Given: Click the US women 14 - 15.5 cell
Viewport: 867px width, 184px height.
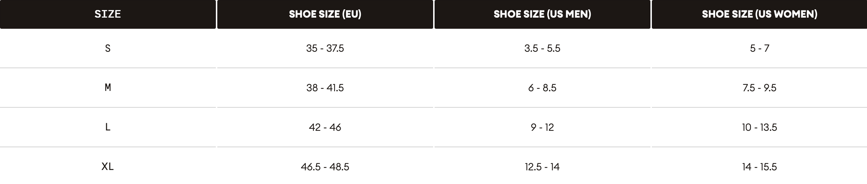Looking at the screenshot, I should click(x=759, y=167).
